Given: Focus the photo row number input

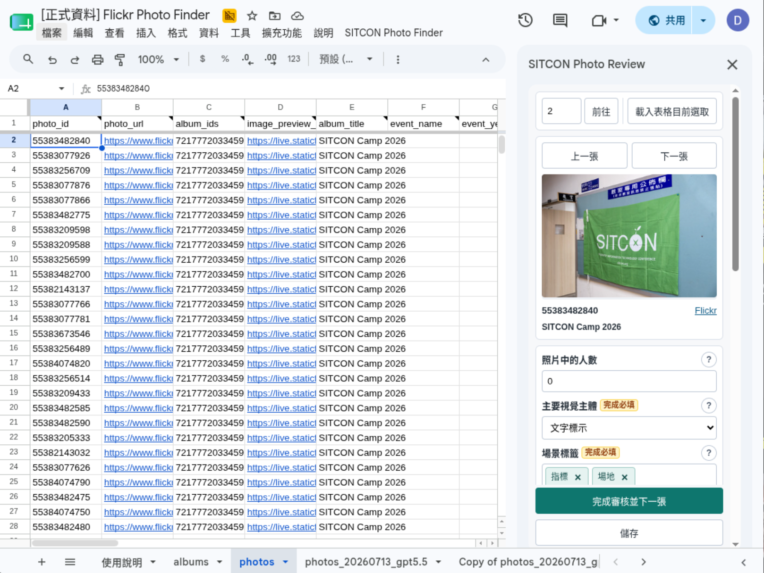Looking at the screenshot, I should [561, 111].
